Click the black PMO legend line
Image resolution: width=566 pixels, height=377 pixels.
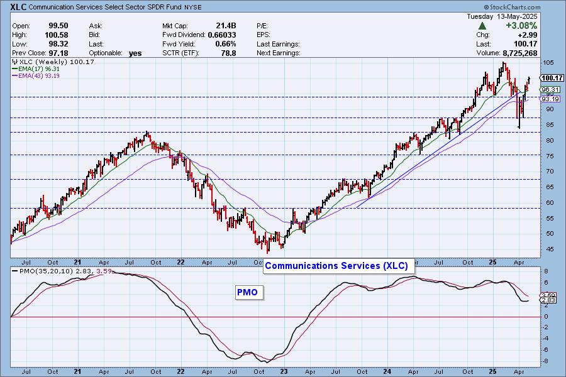pos(15,271)
